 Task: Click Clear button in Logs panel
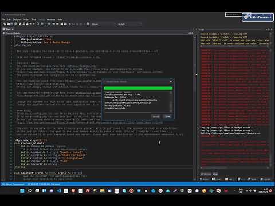coord(215,174)
